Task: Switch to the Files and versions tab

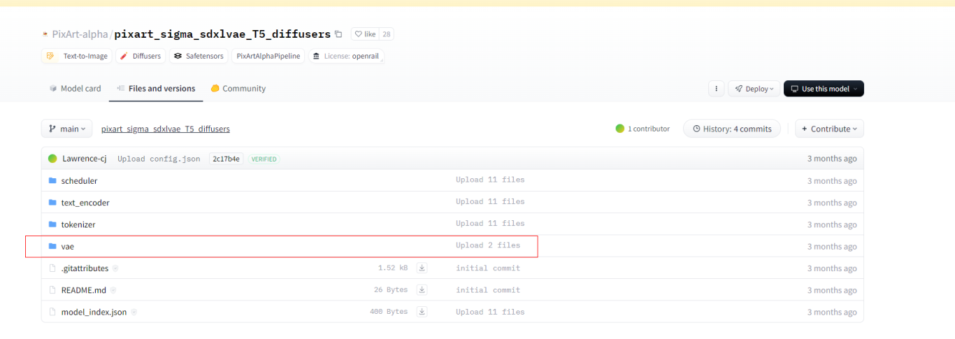Action: point(156,89)
